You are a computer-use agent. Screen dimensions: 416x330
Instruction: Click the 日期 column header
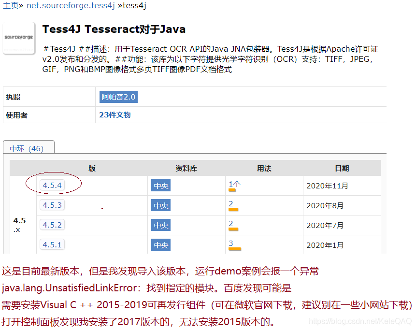(x=342, y=168)
